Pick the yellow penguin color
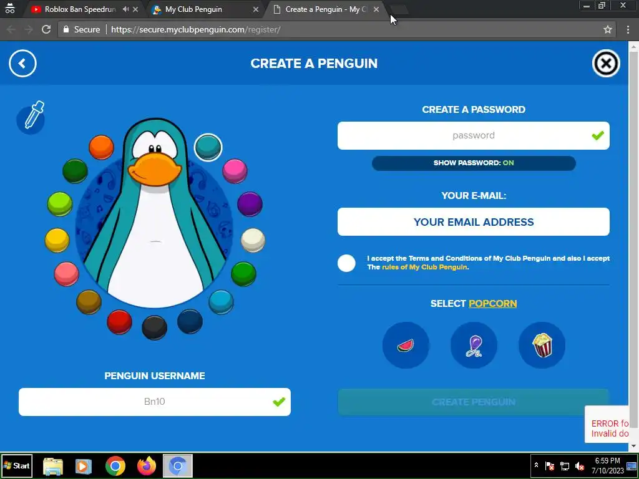 pyautogui.click(x=57, y=240)
